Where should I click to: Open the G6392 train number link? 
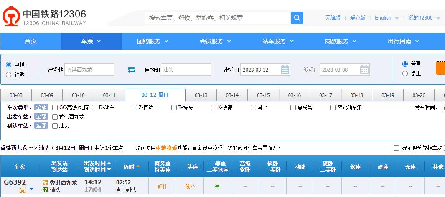point(15,182)
